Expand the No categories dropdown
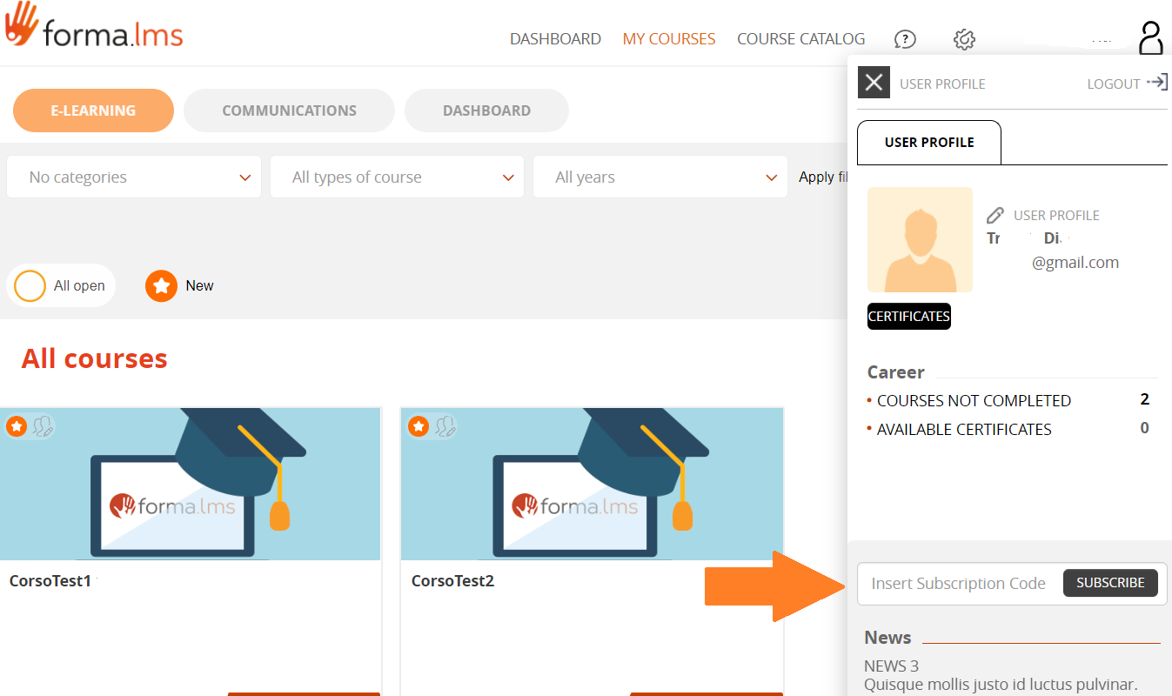This screenshot has height=696, width=1172. tap(134, 177)
